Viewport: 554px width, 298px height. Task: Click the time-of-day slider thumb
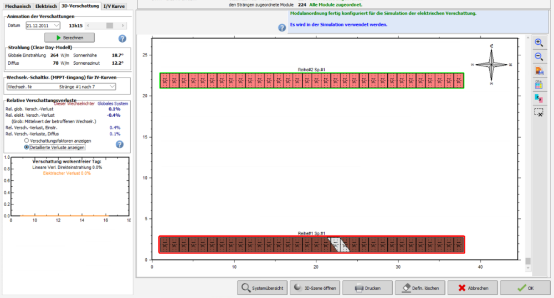point(110,25)
